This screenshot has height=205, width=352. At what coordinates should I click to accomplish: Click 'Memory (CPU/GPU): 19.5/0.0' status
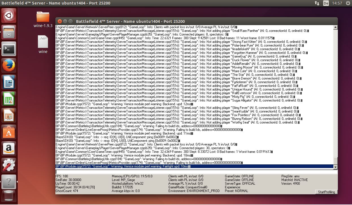pyautogui.click(x=132, y=176)
